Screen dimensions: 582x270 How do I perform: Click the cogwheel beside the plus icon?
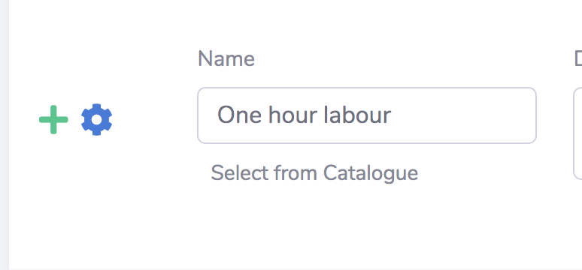(x=96, y=120)
